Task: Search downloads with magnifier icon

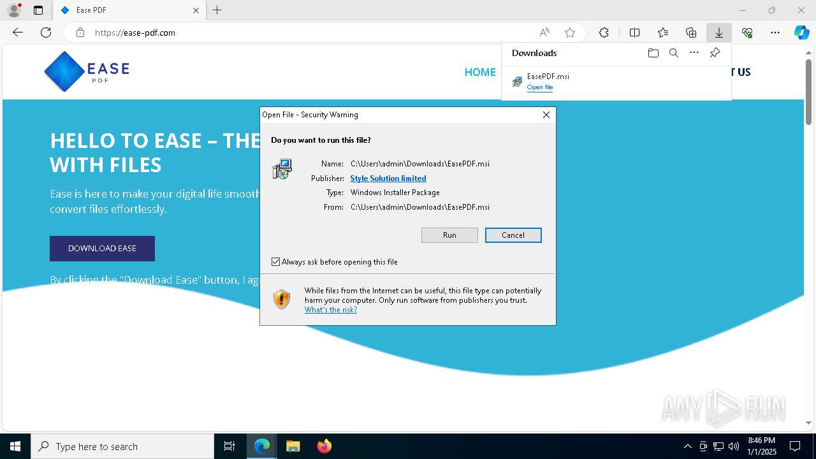Action: 673,53
